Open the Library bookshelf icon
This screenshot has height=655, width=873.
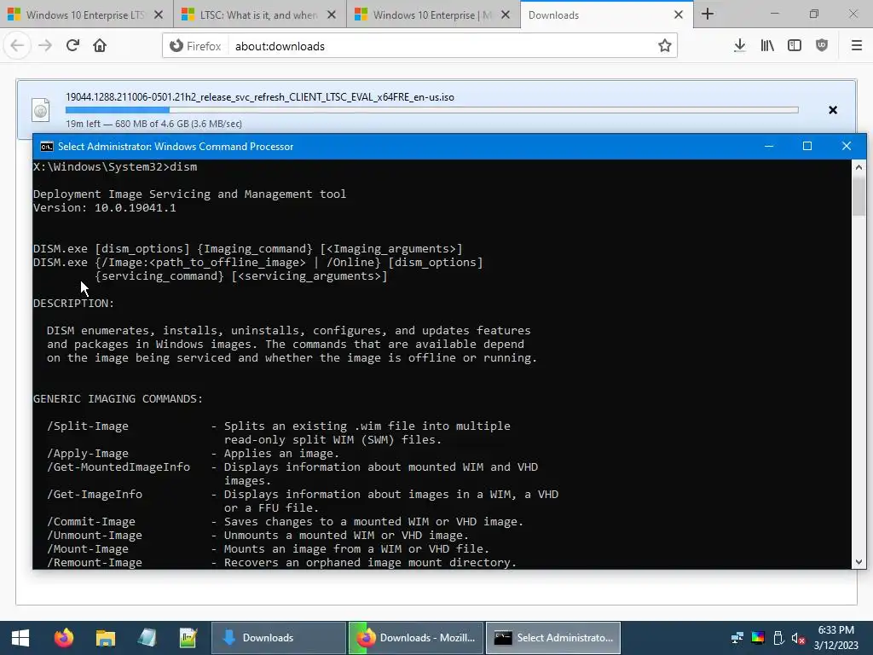(x=767, y=46)
